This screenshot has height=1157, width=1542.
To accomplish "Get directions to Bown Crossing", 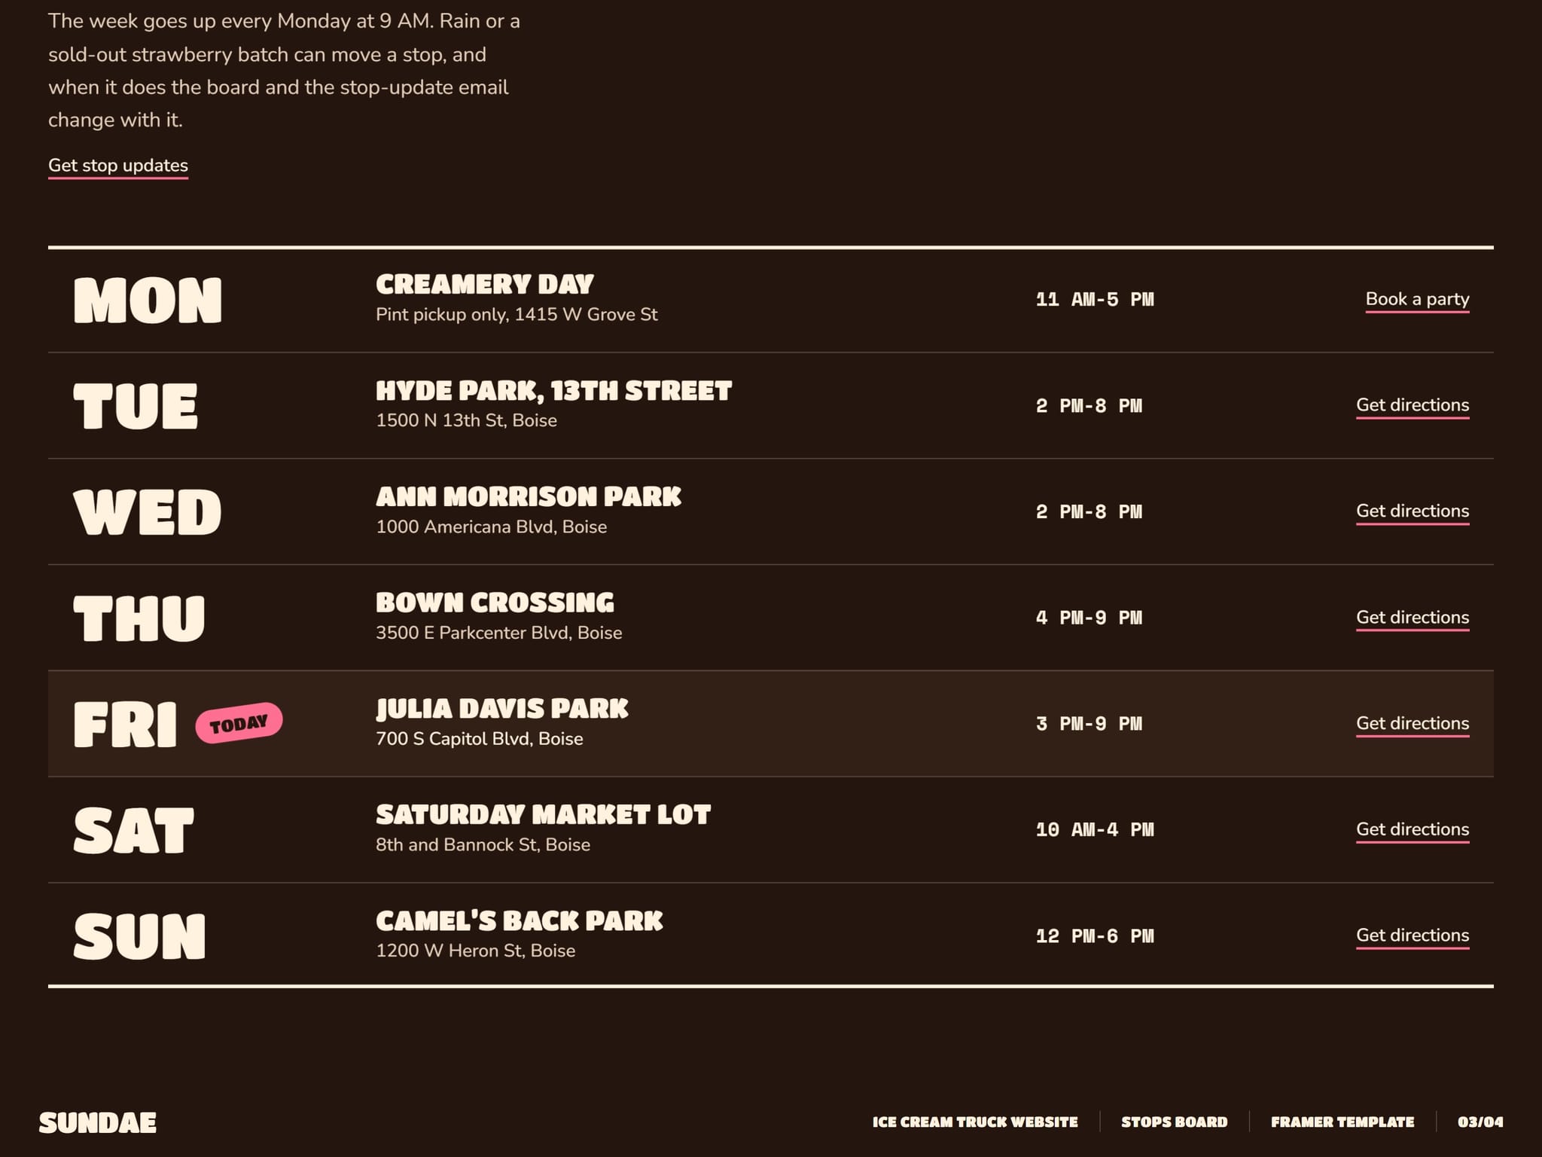I will pos(1412,618).
